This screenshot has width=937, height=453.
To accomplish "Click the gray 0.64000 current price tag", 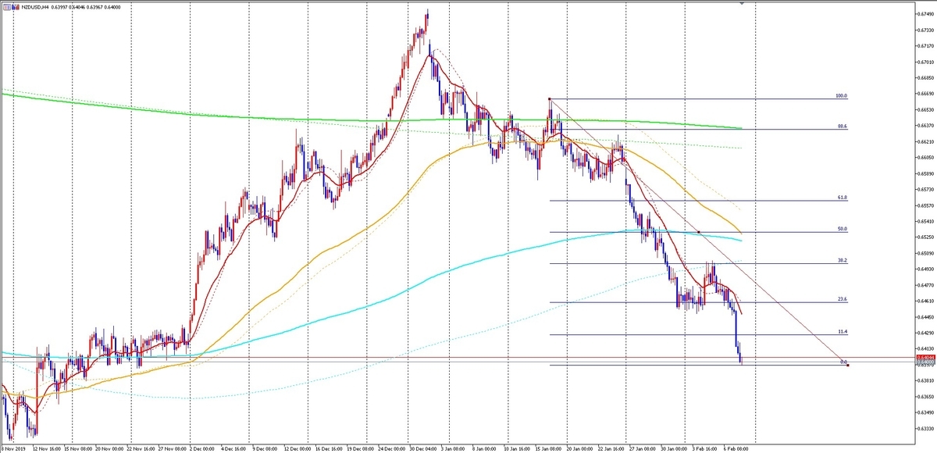I will click(x=925, y=362).
